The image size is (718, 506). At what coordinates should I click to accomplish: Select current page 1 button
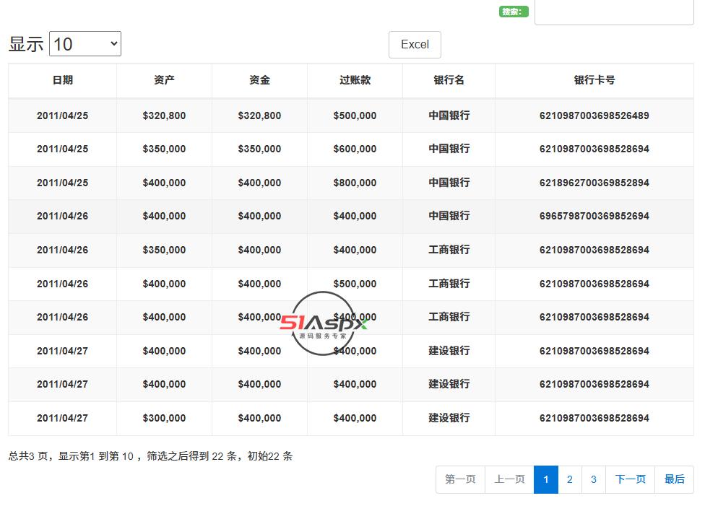tap(546, 479)
